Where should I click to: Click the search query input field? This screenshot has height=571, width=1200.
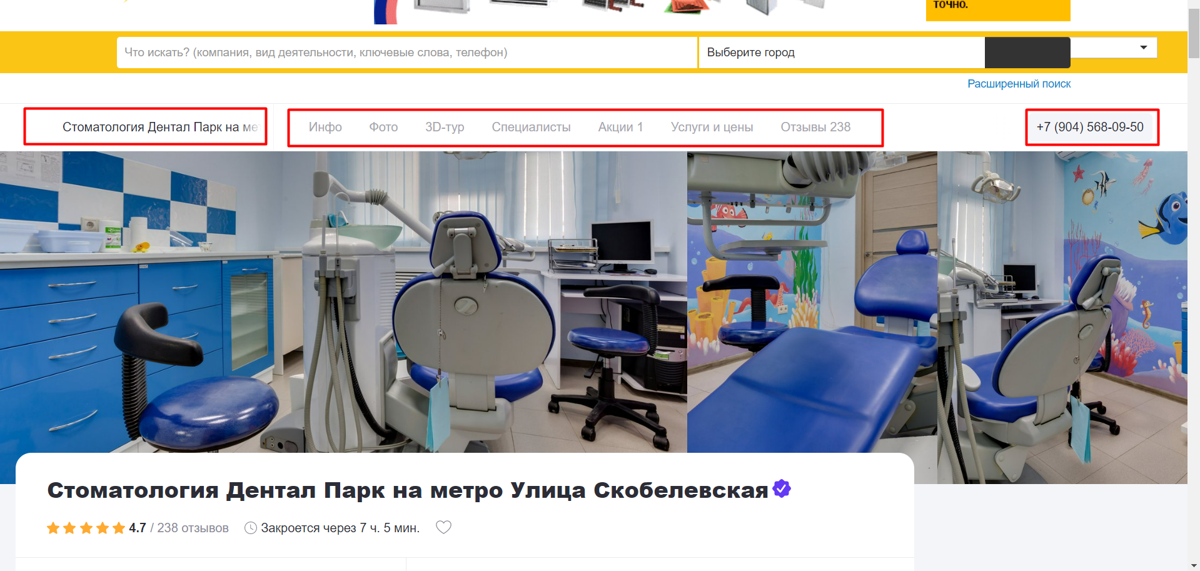pos(407,53)
